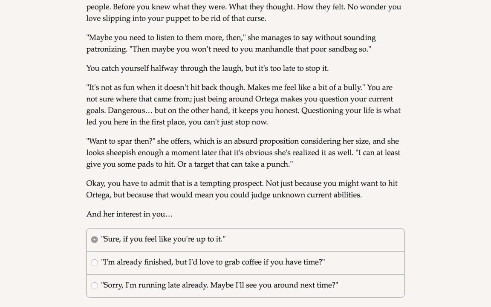The image size is (491, 307).
Task: Click the "Sure, if you feel like you're up to it." label
Action: pos(163,239)
